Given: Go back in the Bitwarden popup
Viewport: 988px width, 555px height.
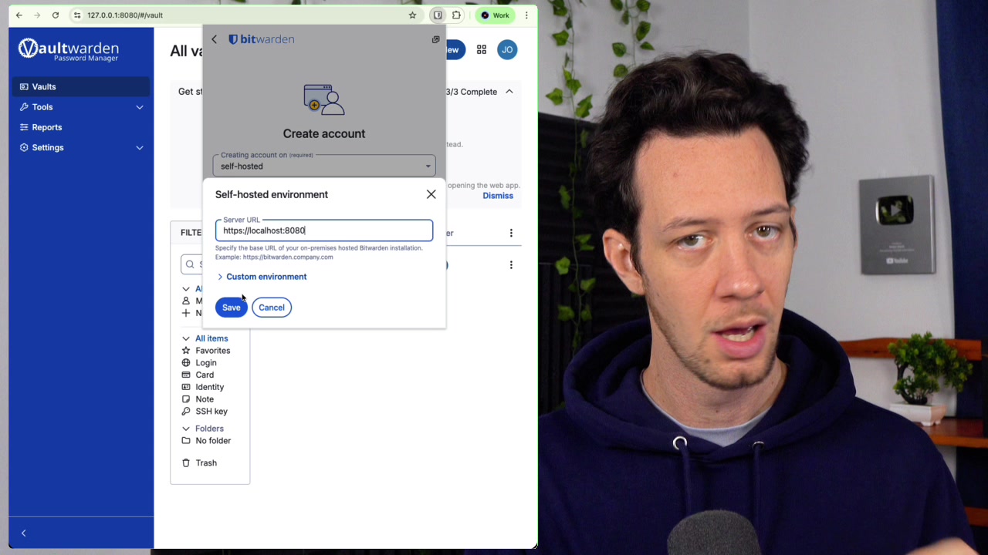Looking at the screenshot, I should tap(215, 39).
